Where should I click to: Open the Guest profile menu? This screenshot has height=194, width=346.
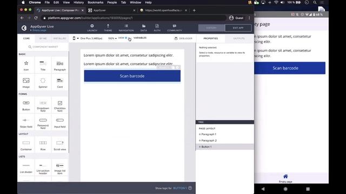pos(236,18)
